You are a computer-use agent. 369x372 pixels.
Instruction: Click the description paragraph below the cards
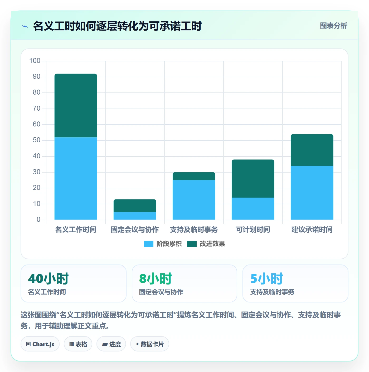click(x=181, y=320)
